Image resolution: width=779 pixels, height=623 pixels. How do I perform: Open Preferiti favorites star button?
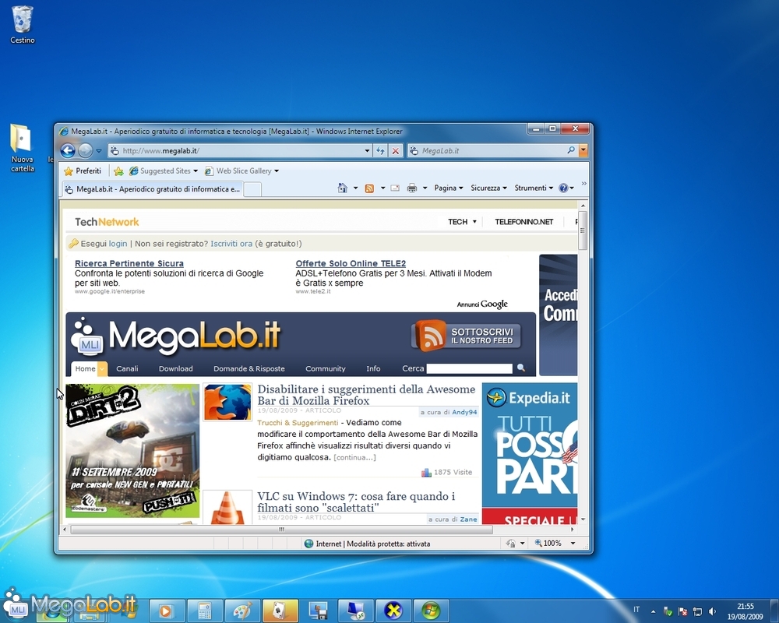(x=83, y=171)
